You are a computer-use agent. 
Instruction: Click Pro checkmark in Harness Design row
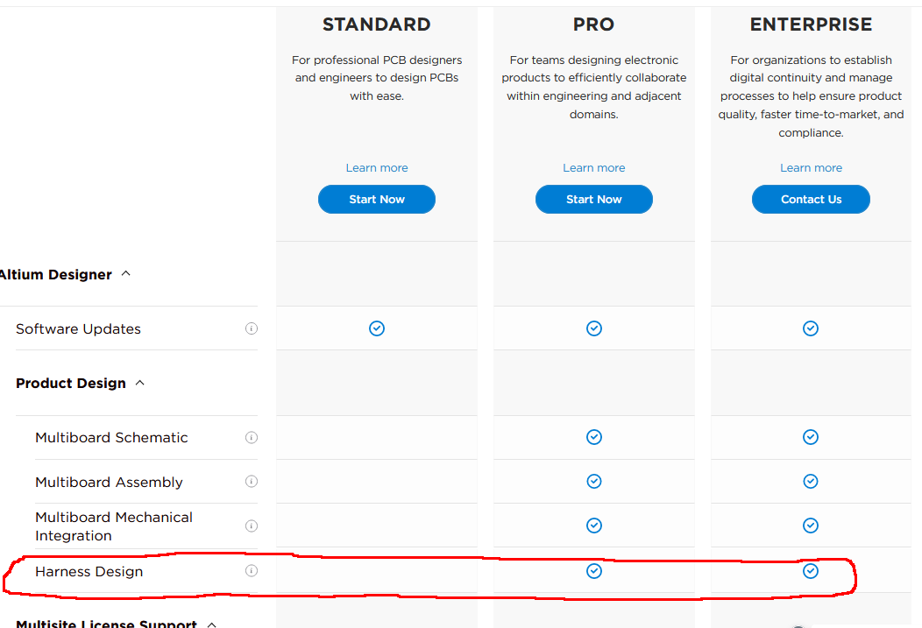point(594,571)
